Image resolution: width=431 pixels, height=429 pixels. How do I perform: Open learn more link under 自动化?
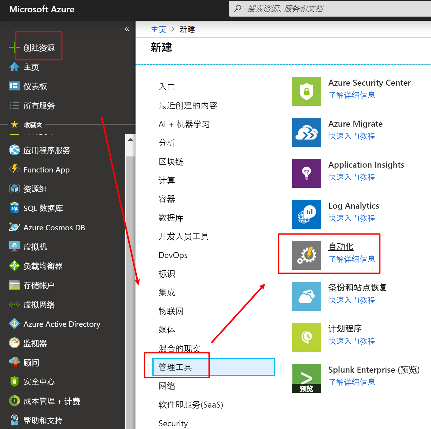[352, 259]
